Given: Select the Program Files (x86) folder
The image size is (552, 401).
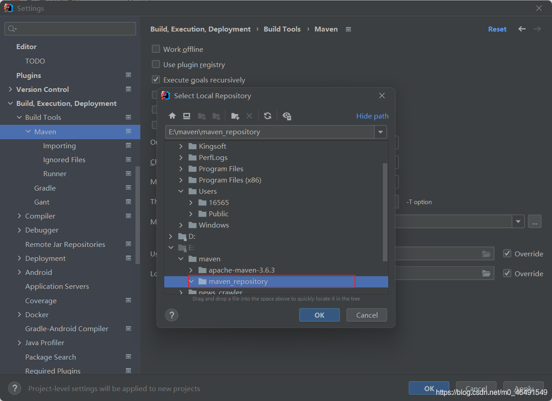Looking at the screenshot, I should (x=230, y=180).
